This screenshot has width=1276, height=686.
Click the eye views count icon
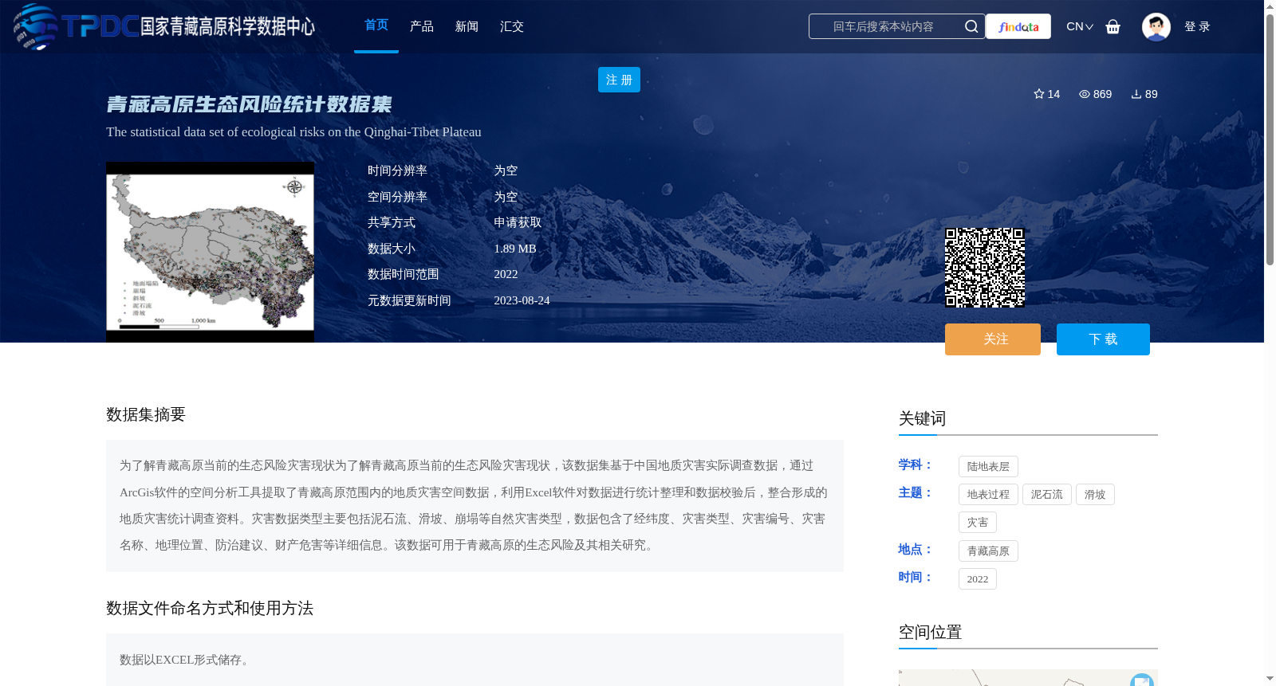point(1085,94)
